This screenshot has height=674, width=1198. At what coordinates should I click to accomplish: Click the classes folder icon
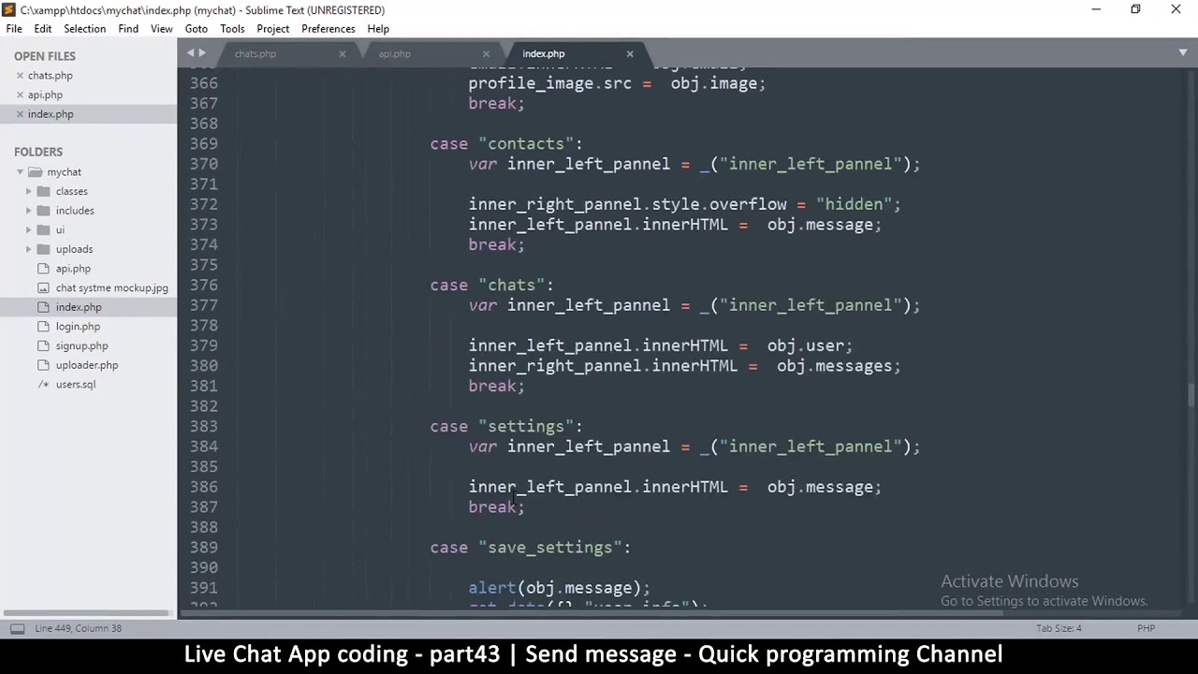(43, 191)
